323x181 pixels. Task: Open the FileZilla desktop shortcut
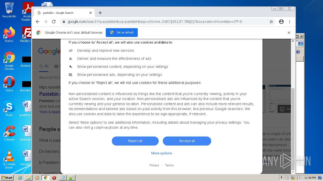(26, 35)
